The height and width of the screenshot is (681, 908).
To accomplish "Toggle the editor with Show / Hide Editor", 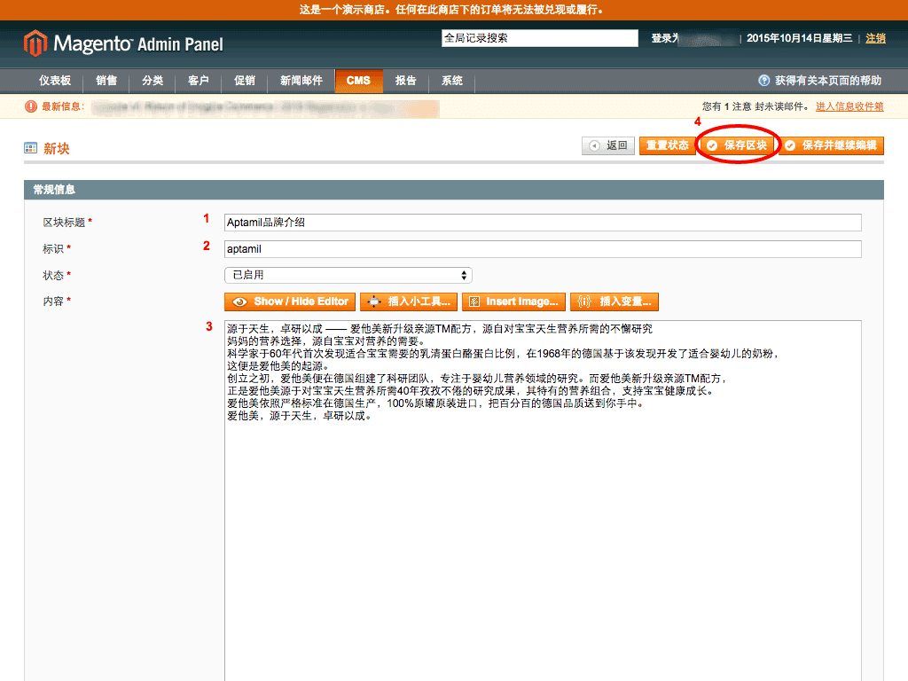I will 289,301.
